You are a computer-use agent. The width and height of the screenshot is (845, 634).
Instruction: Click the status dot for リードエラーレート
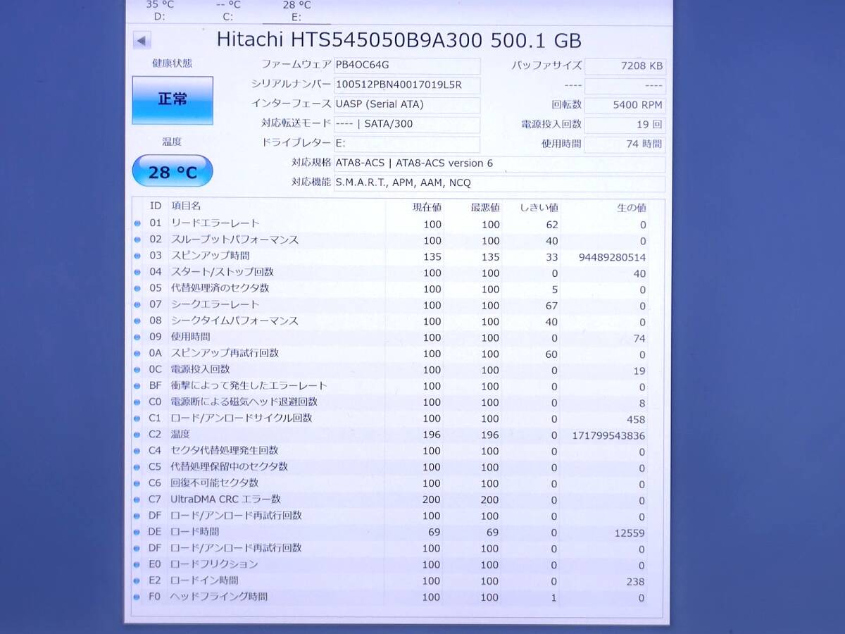coord(137,224)
